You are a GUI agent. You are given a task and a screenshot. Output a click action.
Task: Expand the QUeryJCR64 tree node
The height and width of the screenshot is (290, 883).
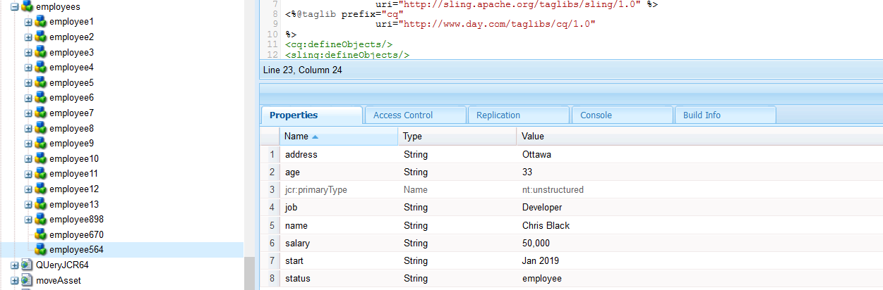click(14, 265)
